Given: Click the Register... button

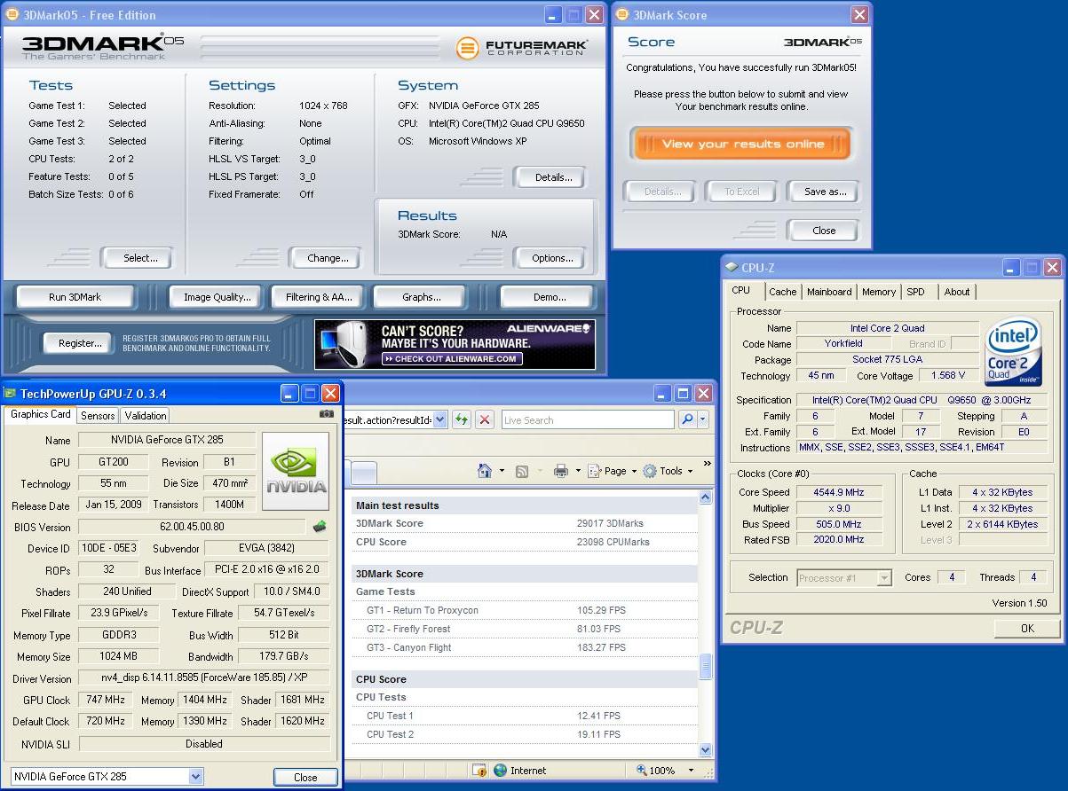Looking at the screenshot, I should click(x=80, y=343).
